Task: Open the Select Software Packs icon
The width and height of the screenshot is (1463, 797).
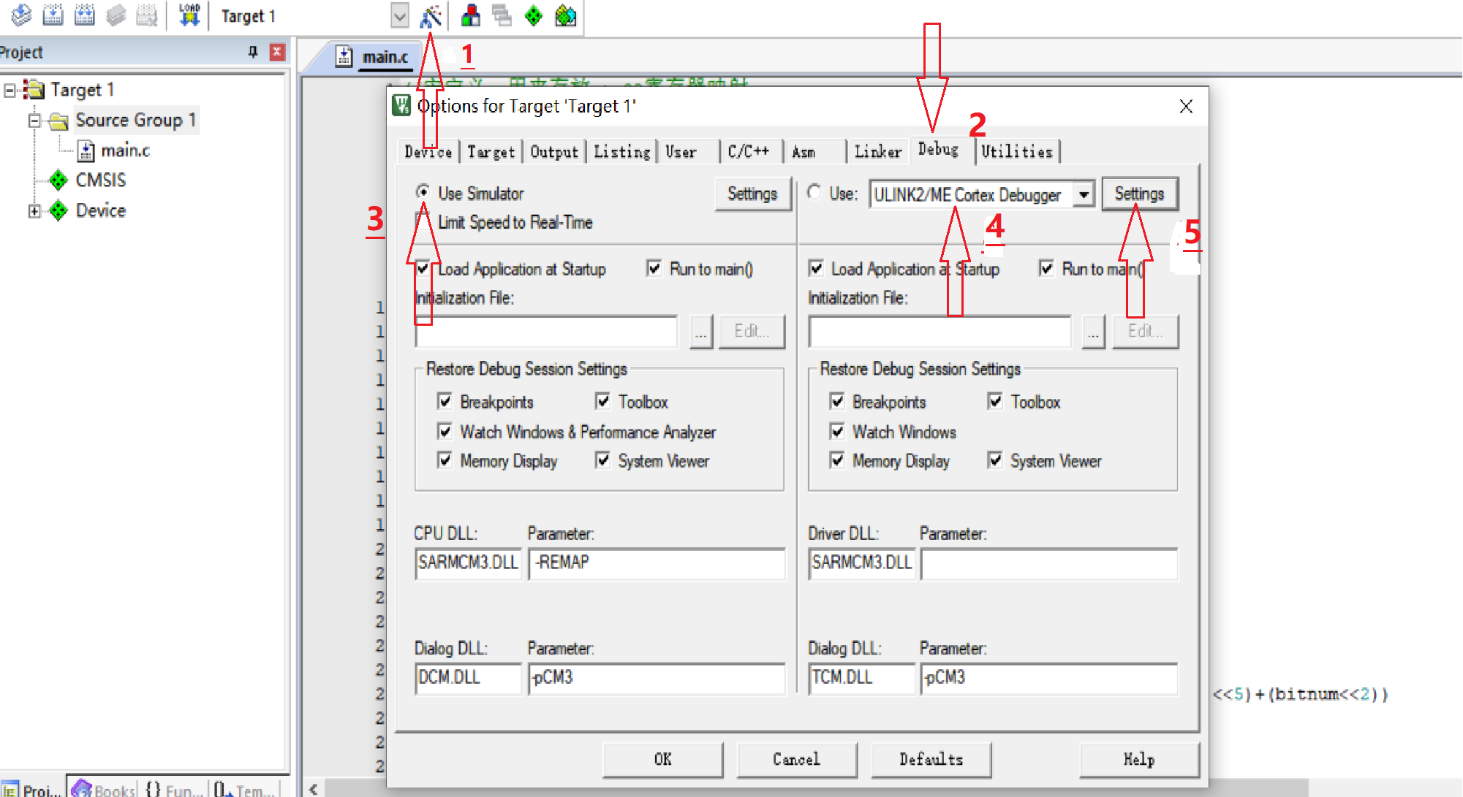Action: (566, 15)
